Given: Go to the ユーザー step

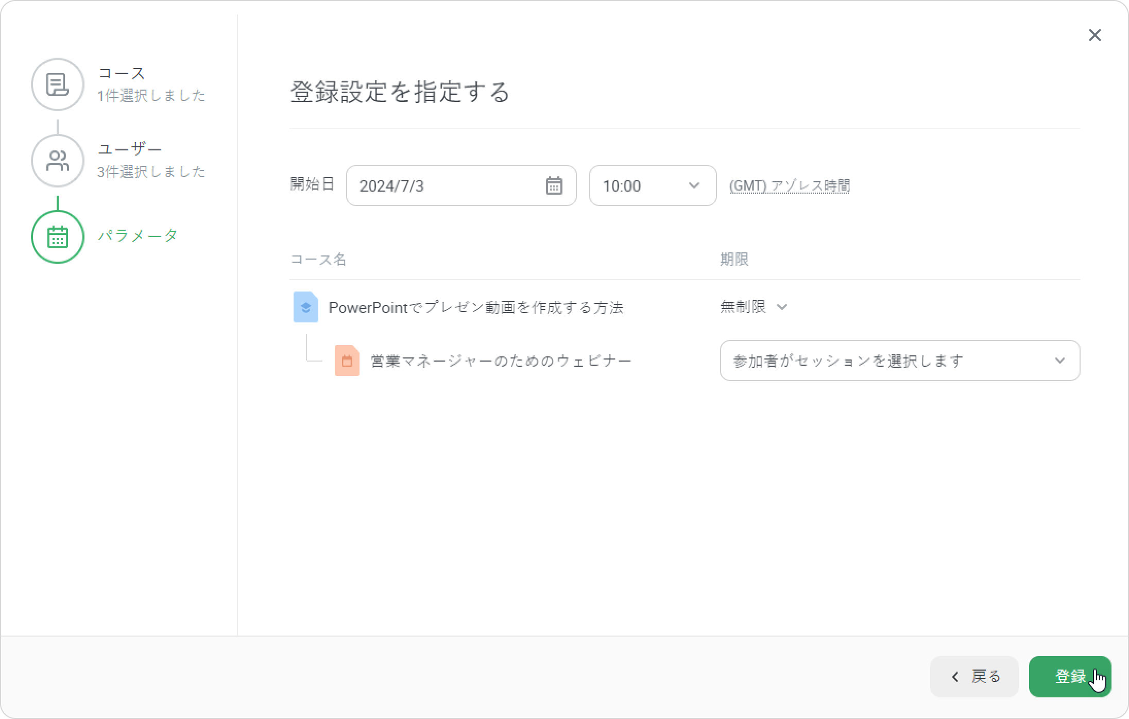Looking at the screenshot, I should click(130, 150).
